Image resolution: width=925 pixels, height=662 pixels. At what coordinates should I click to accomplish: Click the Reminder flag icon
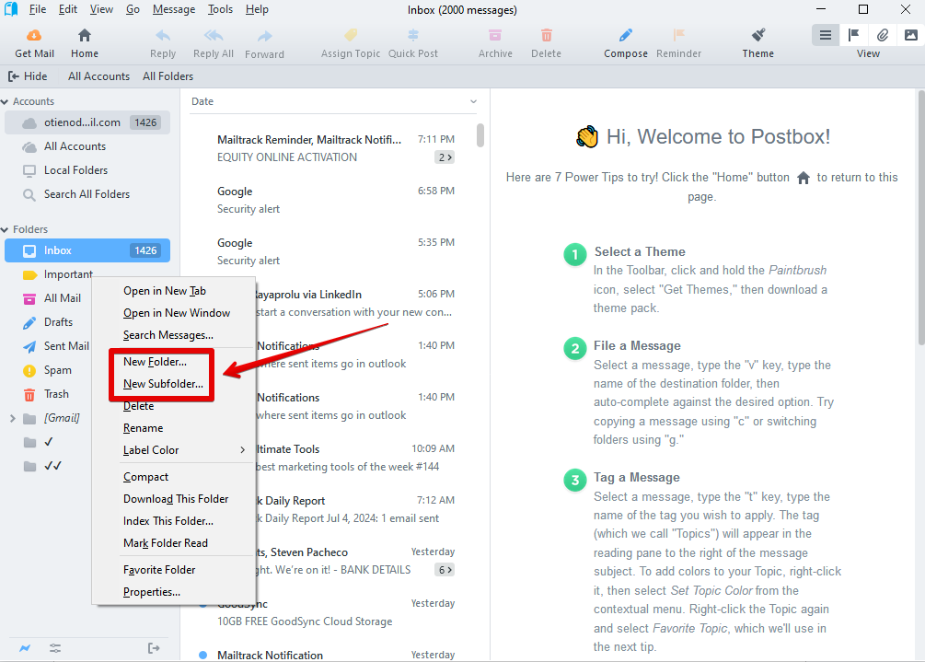[x=679, y=35]
